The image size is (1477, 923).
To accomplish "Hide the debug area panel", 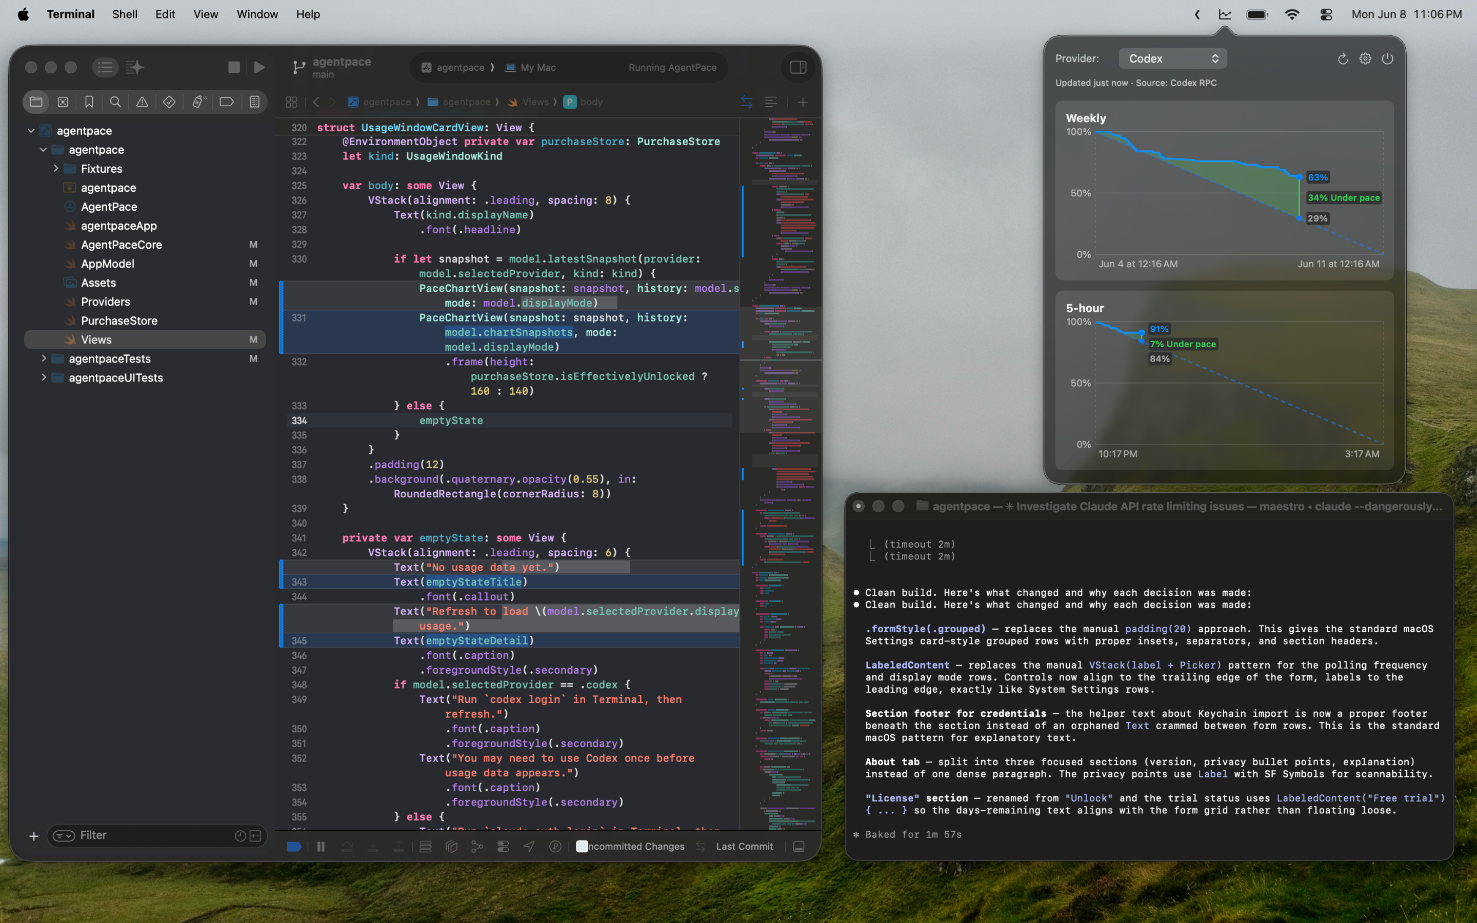I will (799, 846).
